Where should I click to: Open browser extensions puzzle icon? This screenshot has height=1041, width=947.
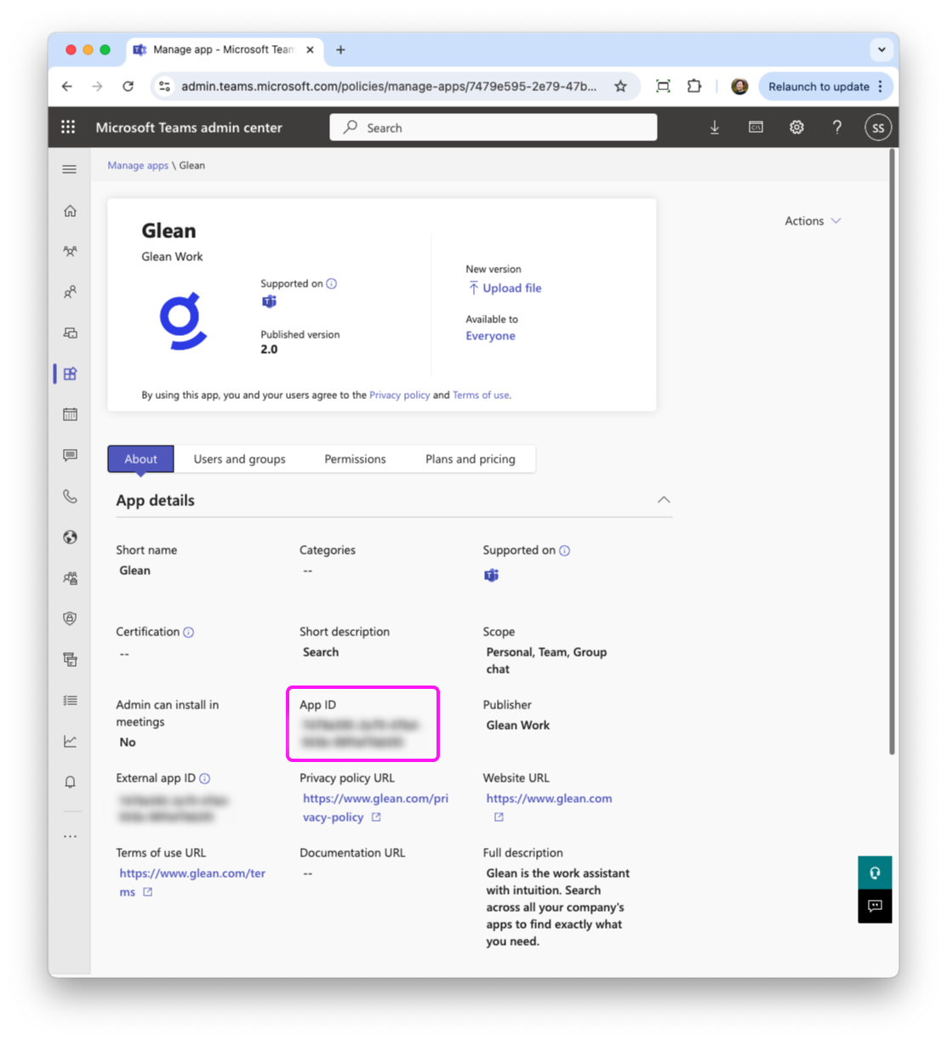click(694, 86)
